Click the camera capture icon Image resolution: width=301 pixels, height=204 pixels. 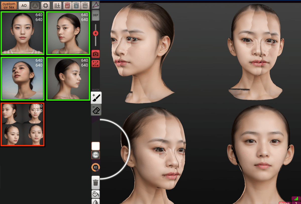[96, 53]
